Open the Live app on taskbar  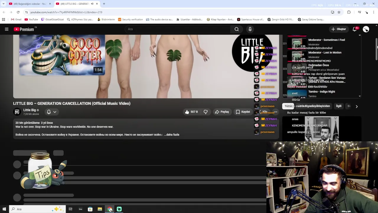pyautogui.click(x=80, y=209)
